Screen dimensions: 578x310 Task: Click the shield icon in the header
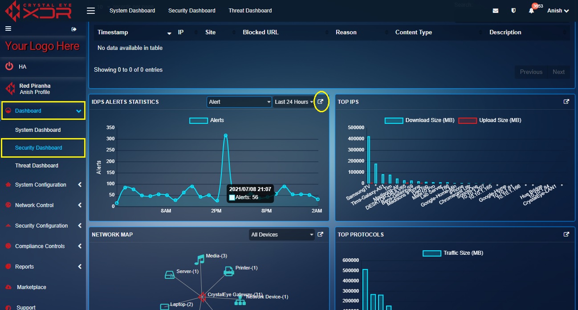pyautogui.click(x=513, y=11)
